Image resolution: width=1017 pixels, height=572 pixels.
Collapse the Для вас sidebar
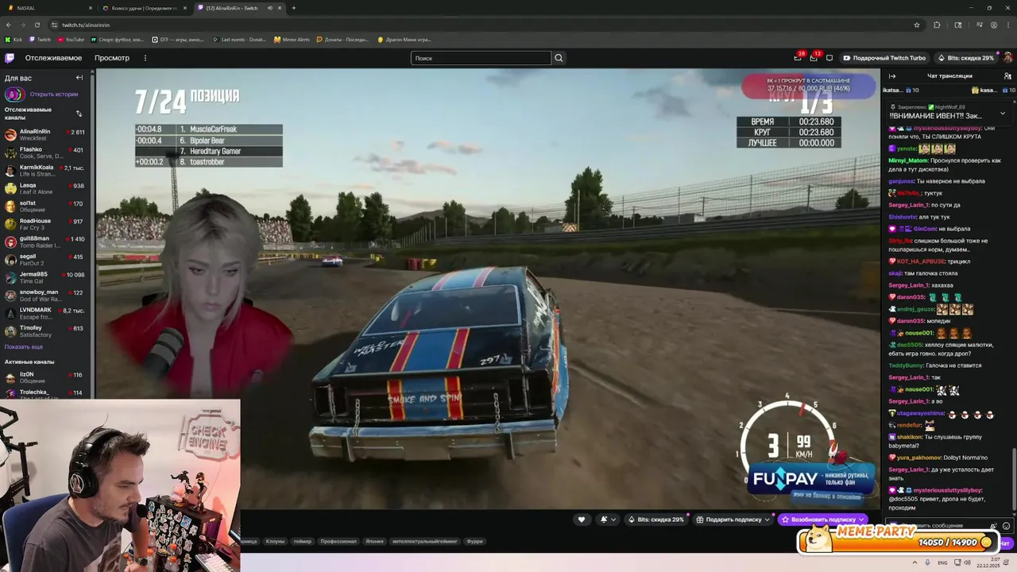click(79, 78)
